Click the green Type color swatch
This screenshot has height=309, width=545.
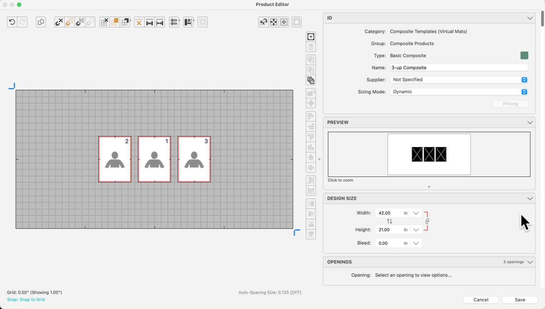click(524, 55)
